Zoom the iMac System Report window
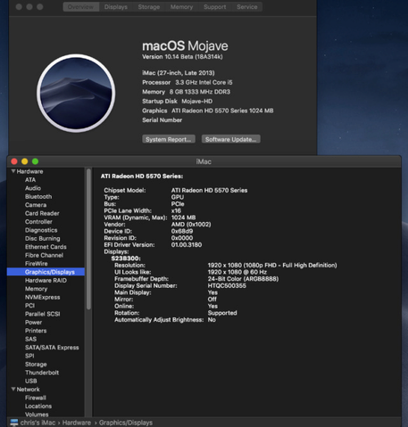Viewport: 408px width, 427px height. point(35,161)
